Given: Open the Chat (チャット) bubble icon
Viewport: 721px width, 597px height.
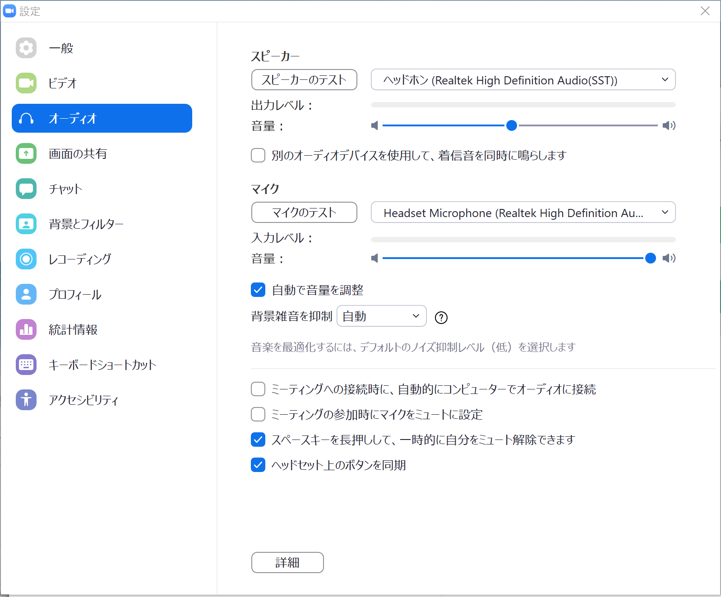Looking at the screenshot, I should pyautogui.click(x=26, y=189).
